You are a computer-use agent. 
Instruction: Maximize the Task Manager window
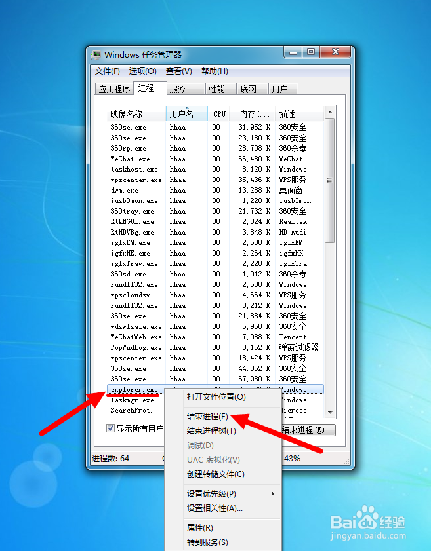(311, 52)
